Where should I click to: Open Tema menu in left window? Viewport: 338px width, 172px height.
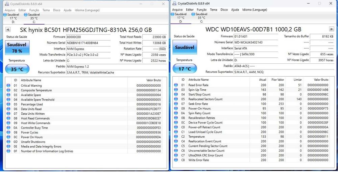tap(46, 10)
